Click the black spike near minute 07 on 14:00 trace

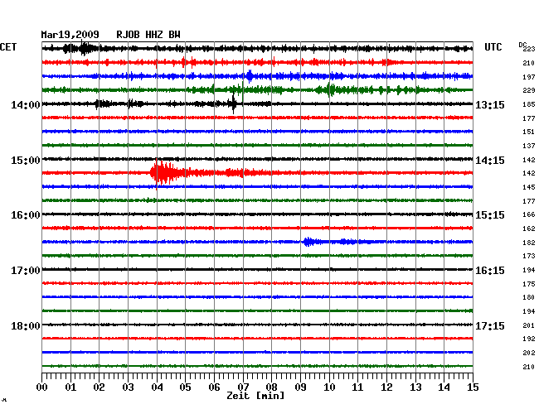[233, 103]
